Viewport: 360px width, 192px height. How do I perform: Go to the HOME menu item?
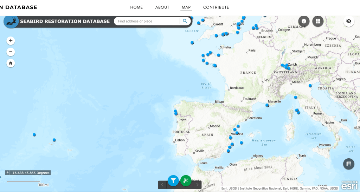(136, 7)
